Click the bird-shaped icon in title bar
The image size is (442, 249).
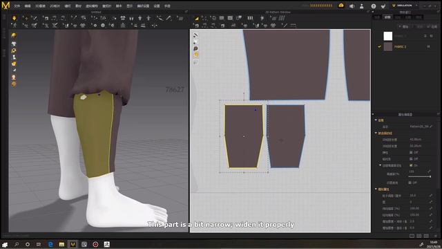[x=383, y=6]
